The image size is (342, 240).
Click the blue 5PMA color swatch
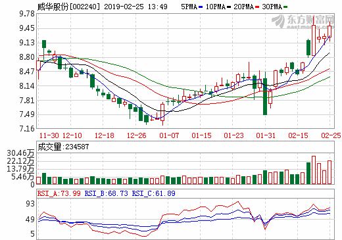pos(201,7)
